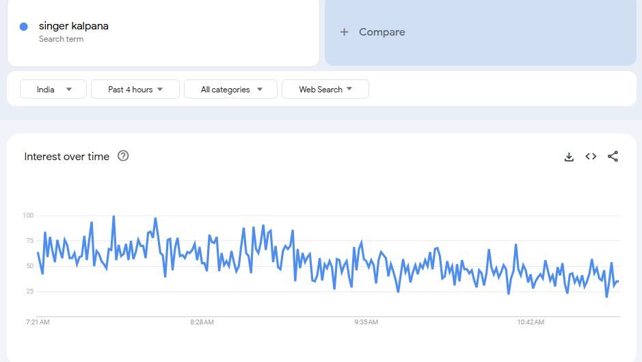Select the 10:42 AM axis label
This screenshot has height=362, width=642.
pos(531,322)
